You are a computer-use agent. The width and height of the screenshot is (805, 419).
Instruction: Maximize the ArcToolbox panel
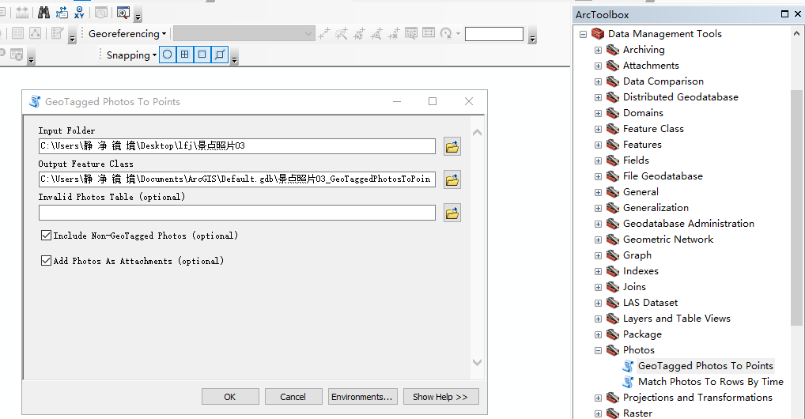[x=784, y=14]
